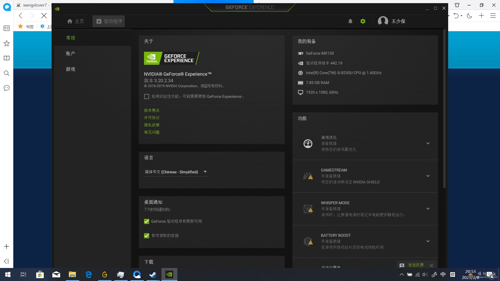Dismiss the feedback popup with X
This screenshot has width=500, height=281.
(x=432, y=266)
